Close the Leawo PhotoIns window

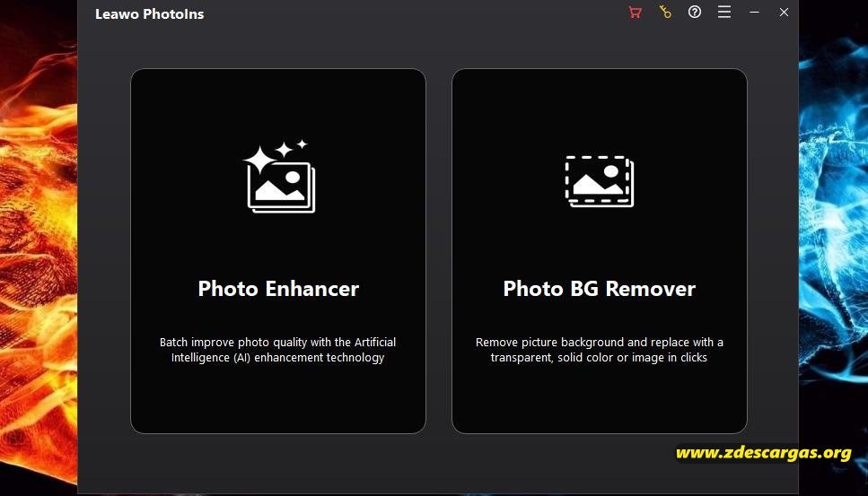point(784,13)
